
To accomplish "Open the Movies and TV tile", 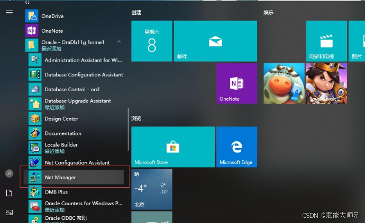I will pyautogui.click(x=326, y=41).
